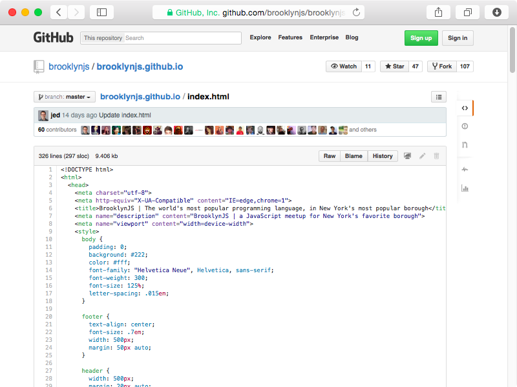Click the 'text-align: center;' code line
This screenshot has height=387, width=517.
pos(121,324)
